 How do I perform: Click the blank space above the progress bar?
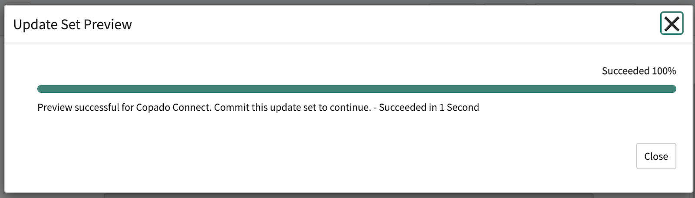pyautogui.click(x=304, y=65)
